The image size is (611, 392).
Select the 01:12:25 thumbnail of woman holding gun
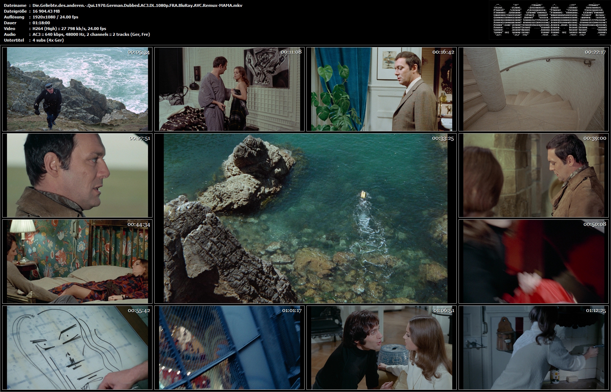click(533, 347)
